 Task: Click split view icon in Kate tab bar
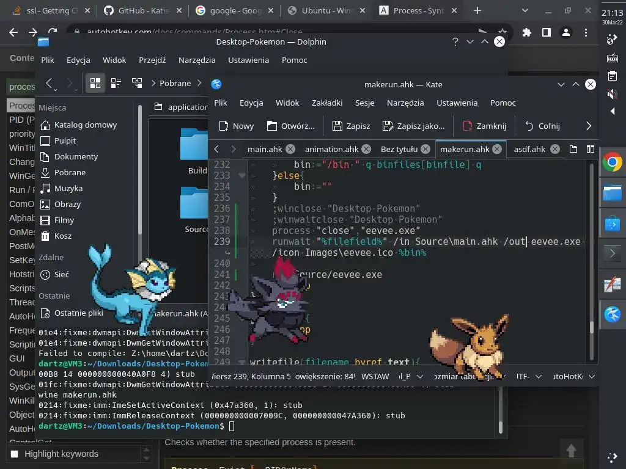591,149
